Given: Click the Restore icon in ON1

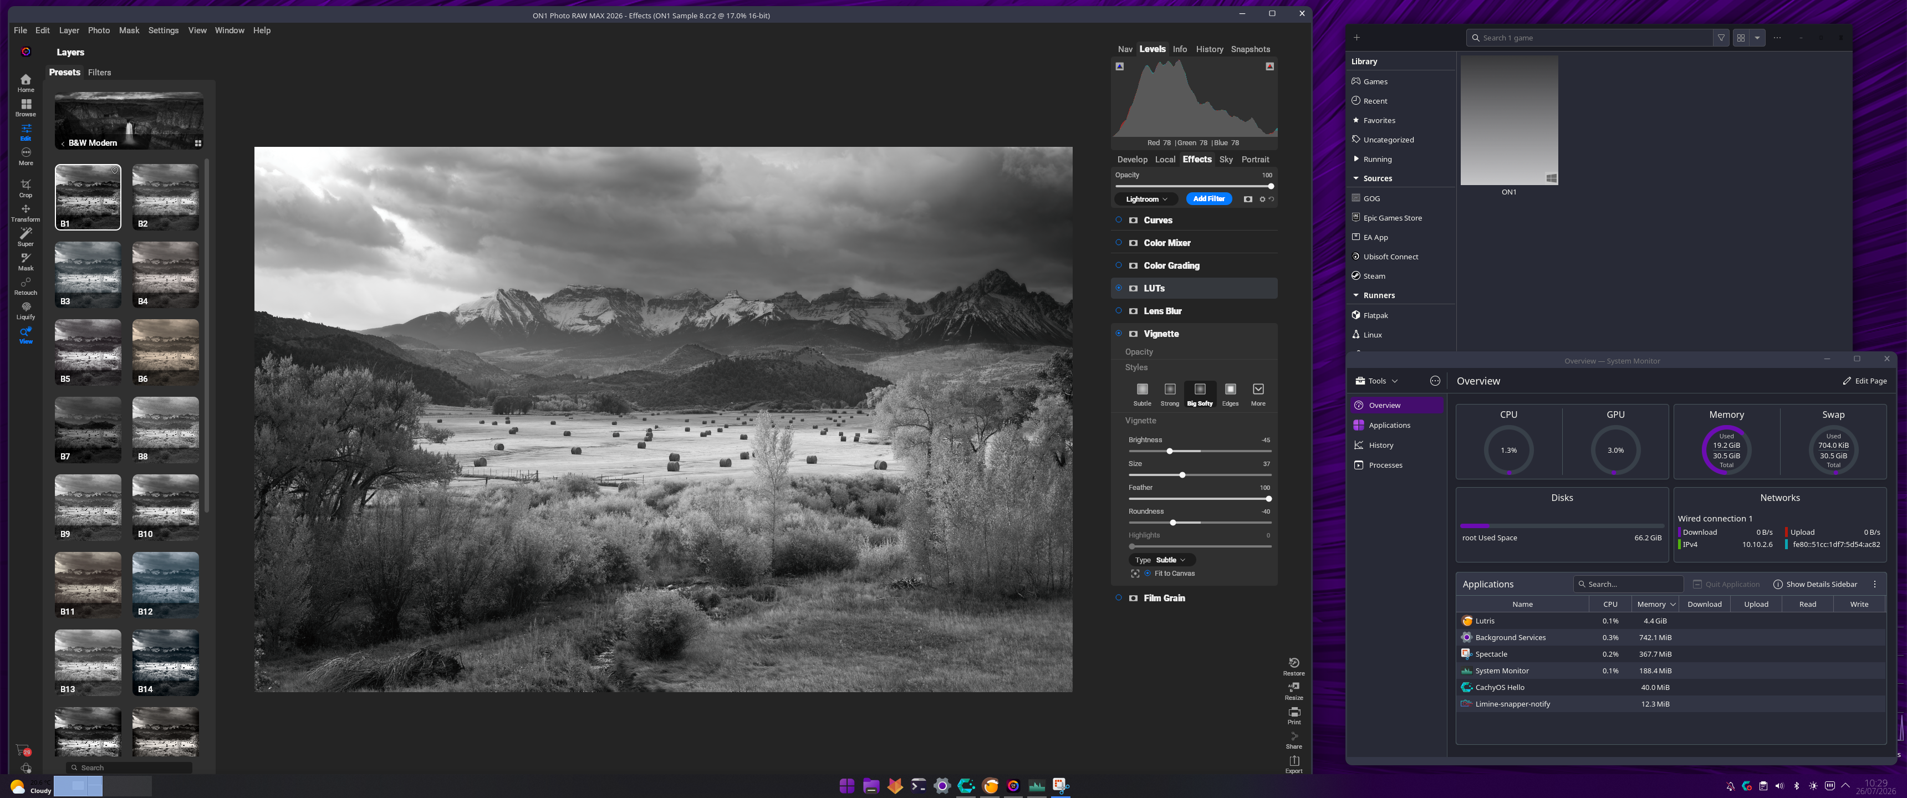Looking at the screenshot, I should point(1293,666).
